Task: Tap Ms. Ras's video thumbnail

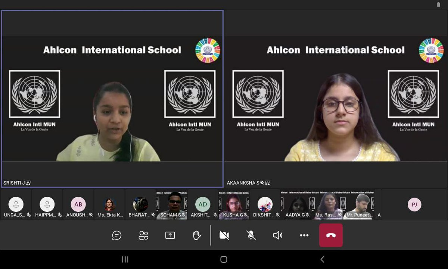Action: [327, 204]
